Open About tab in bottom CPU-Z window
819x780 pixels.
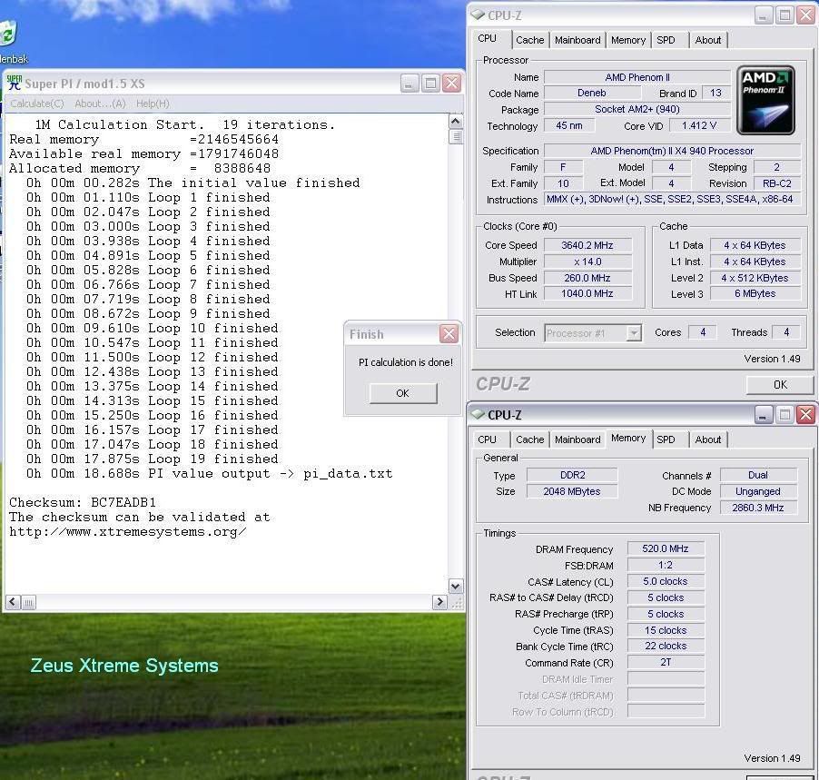707,439
